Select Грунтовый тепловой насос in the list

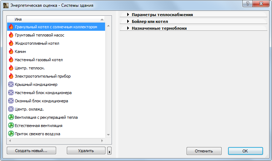[56, 35]
